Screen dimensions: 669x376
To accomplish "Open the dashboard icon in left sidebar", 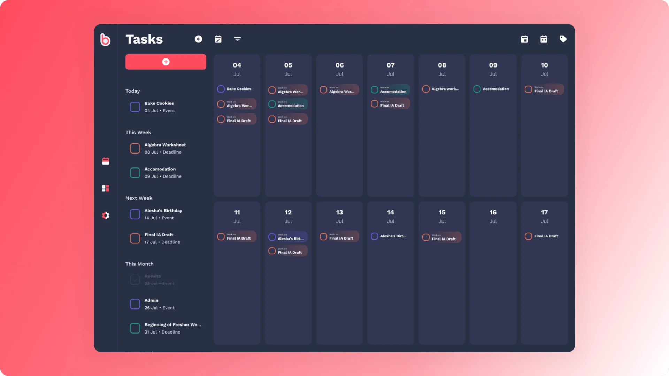I will tap(106, 188).
